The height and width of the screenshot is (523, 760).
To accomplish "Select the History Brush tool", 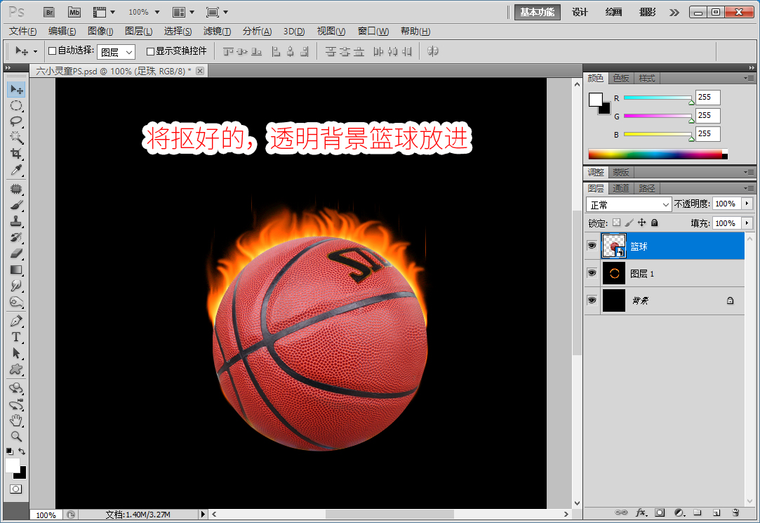I will point(16,237).
